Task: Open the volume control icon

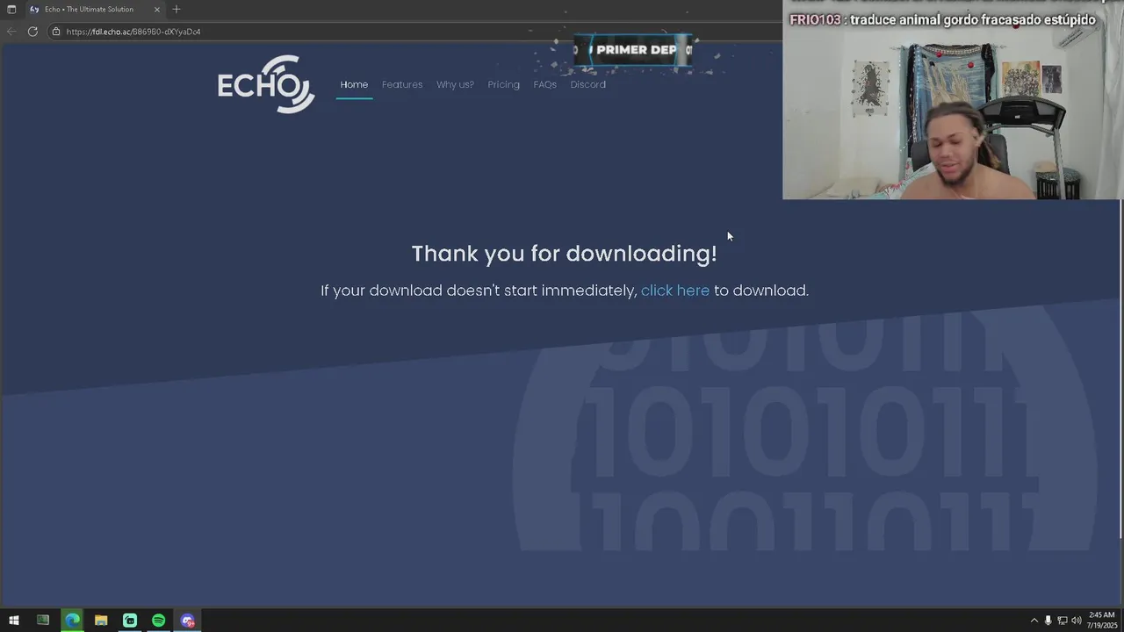Action: [1076, 621]
